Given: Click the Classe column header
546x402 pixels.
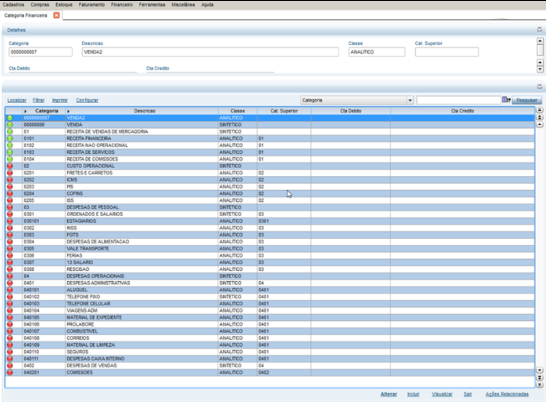Looking at the screenshot, I should 238,111.
